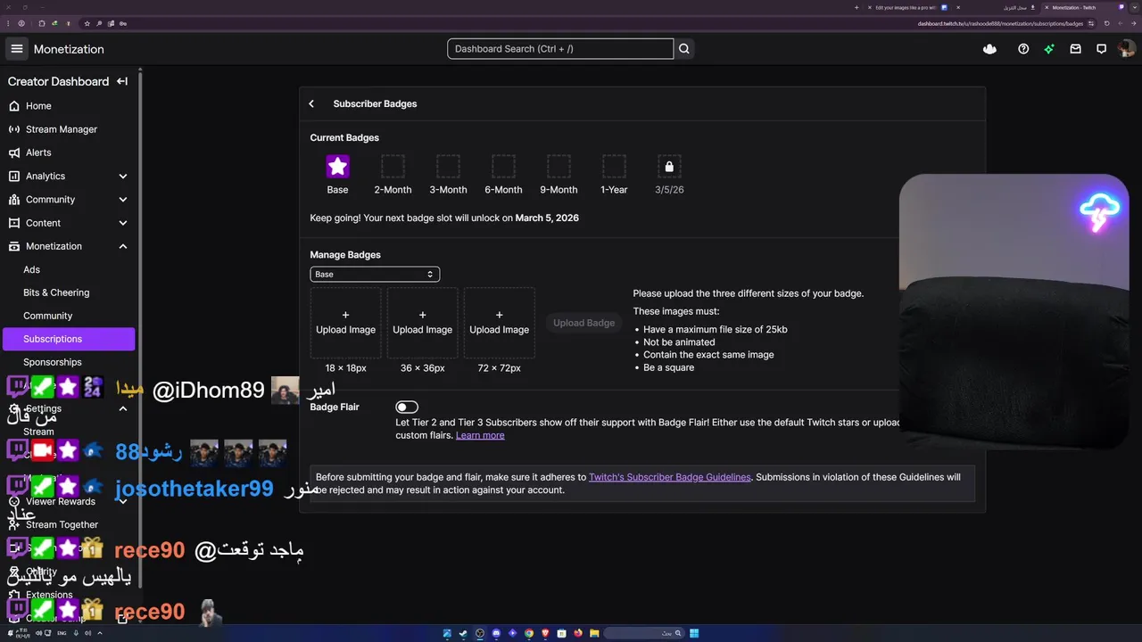This screenshot has width=1142, height=642.
Task: Open Home in the sidebar
Action: (x=38, y=106)
